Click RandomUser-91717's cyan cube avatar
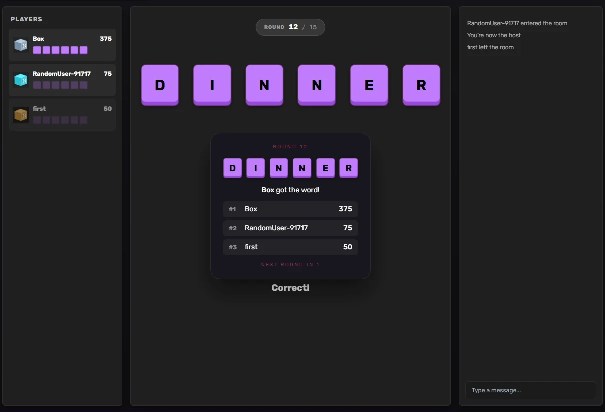This screenshot has height=412, width=605. click(x=21, y=80)
